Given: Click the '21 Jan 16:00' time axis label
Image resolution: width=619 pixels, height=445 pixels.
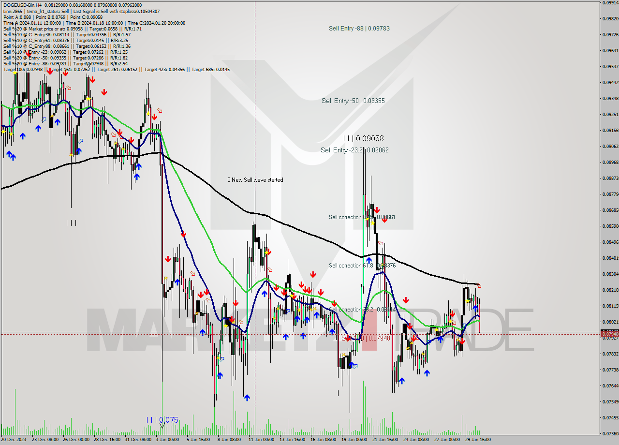Looking at the screenshot, I should coord(384,440).
